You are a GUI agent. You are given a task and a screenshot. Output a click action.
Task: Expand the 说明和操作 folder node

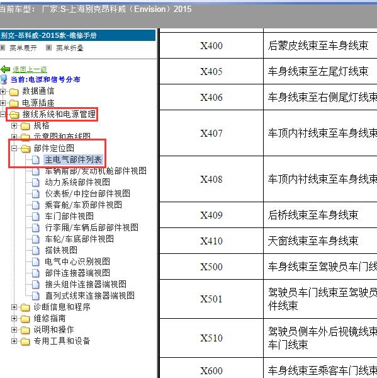click(x=14, y=329)
